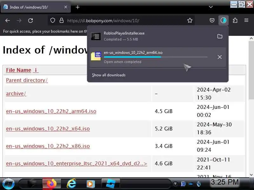Close the Index of /windows/10/ tab
The width and height of the screenshot is (254, 190).
point(66,7)
